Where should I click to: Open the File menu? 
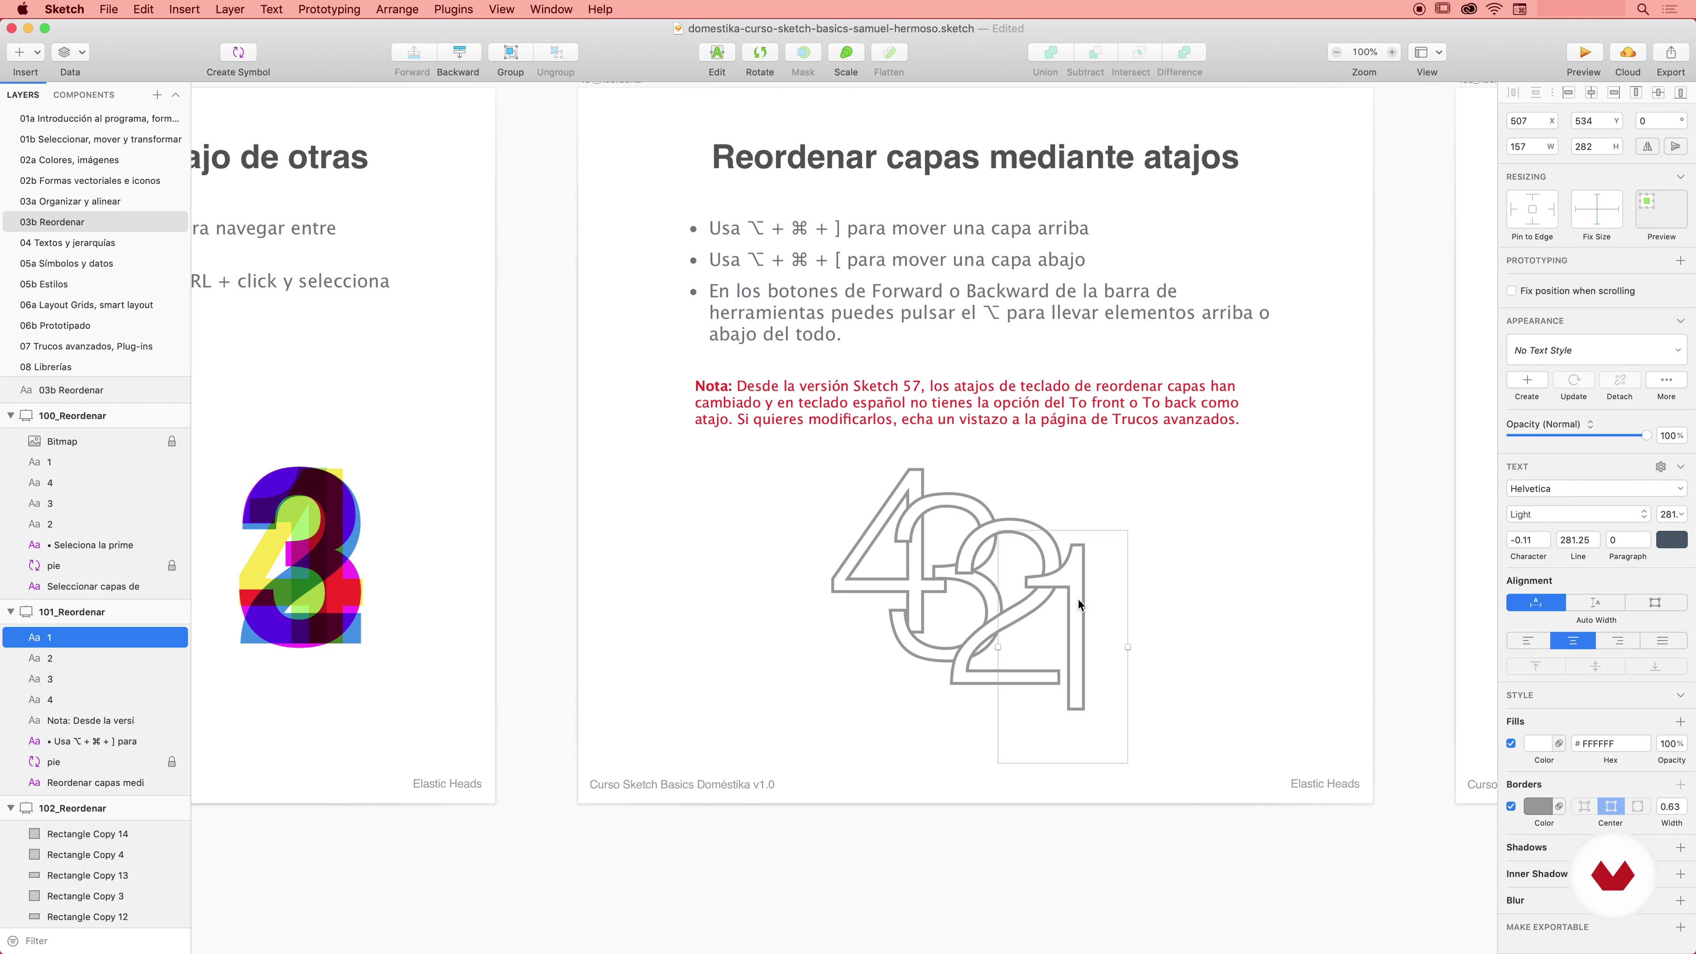[x=109, y=9]
